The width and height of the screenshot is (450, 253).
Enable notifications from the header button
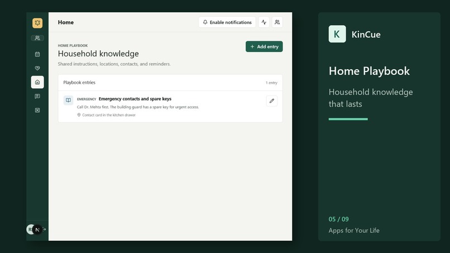click(227, 22)
